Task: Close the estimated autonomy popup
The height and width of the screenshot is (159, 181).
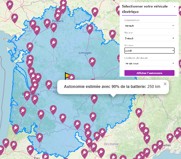Action: click(x=165, y=84)
